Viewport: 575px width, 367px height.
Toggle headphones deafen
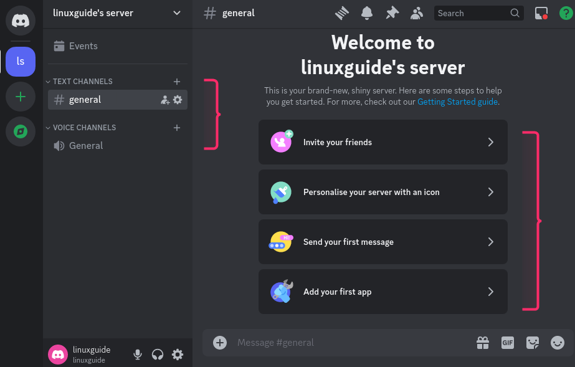(x=158, y=355)
